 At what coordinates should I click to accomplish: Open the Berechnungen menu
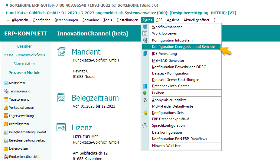point(66,20)
